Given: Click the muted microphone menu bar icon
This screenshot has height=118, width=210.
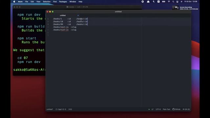Looking at the screenshot, I should point(154,2).
